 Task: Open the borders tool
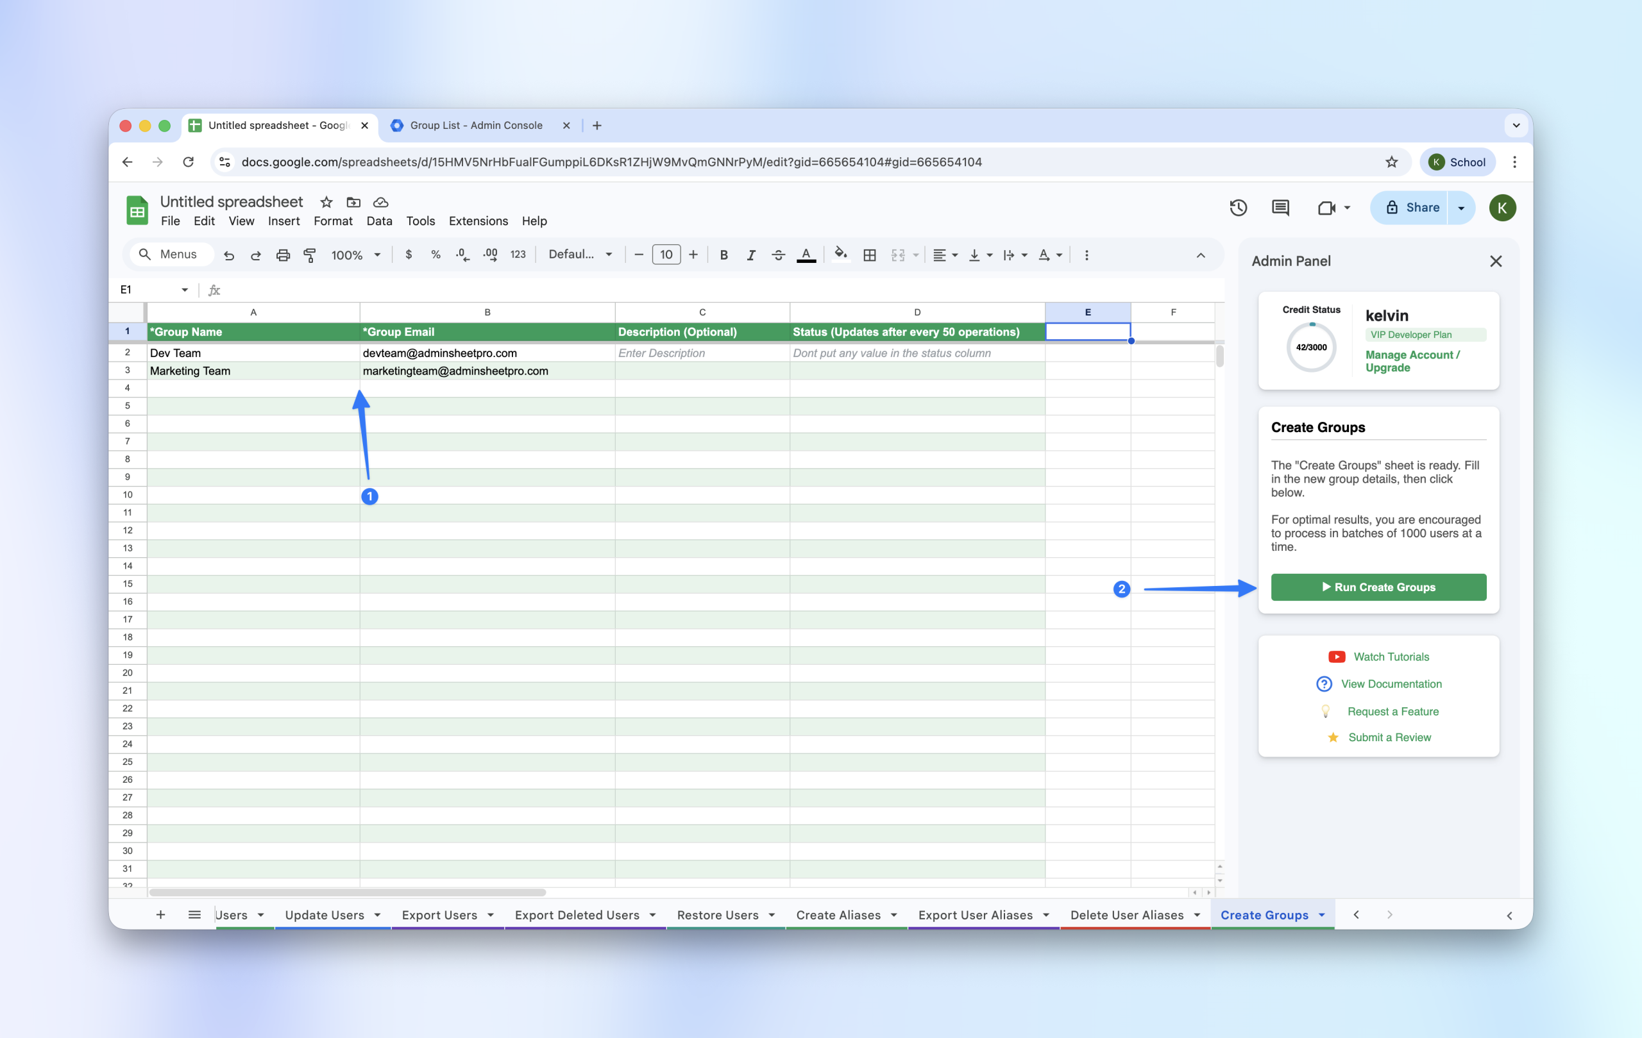tap(869, 255)
